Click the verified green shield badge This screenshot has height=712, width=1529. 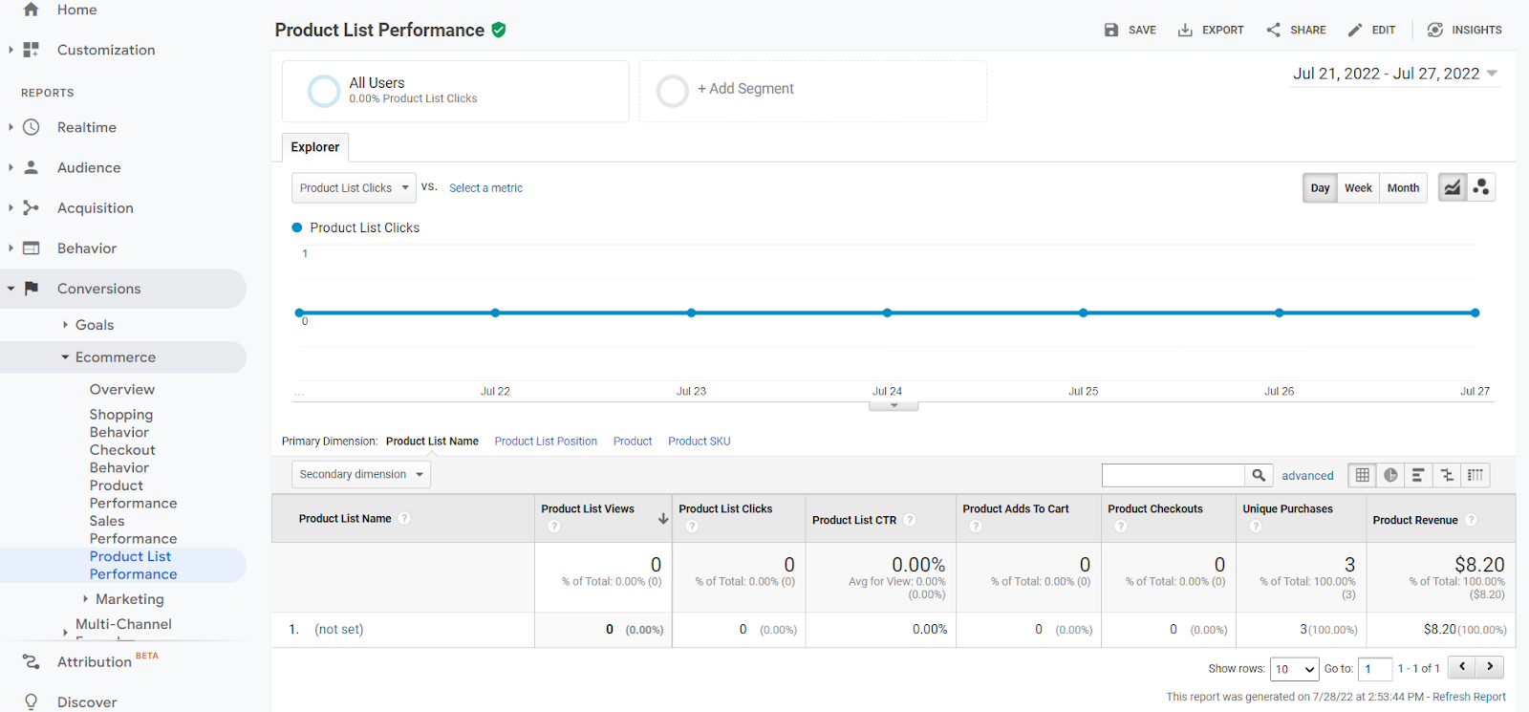499,30
